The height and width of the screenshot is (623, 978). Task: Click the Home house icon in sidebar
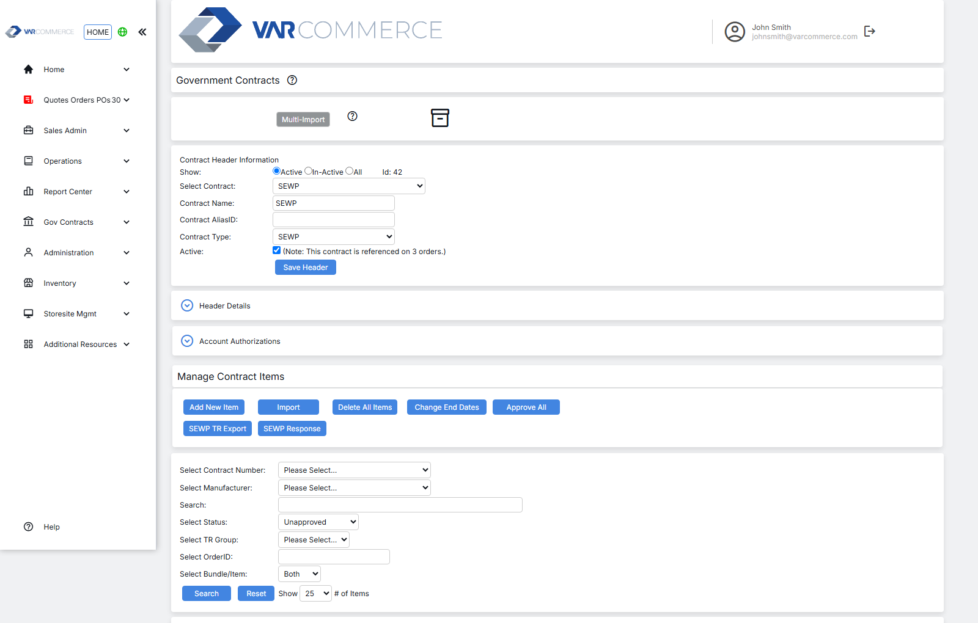(28, 70)
